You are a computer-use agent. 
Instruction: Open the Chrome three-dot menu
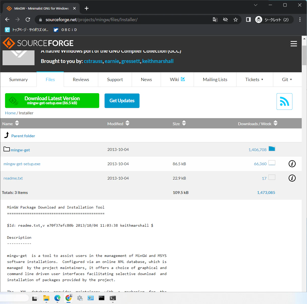click(300, 20)
